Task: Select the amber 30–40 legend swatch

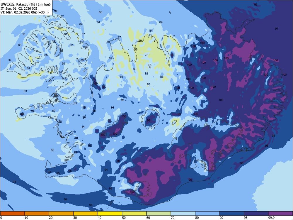Action: point(86,214)
